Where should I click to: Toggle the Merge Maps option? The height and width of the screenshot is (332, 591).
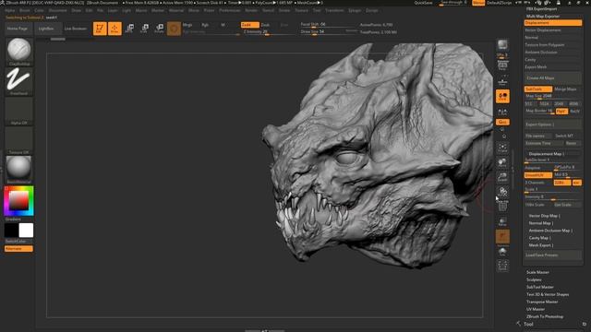(567, 89)
